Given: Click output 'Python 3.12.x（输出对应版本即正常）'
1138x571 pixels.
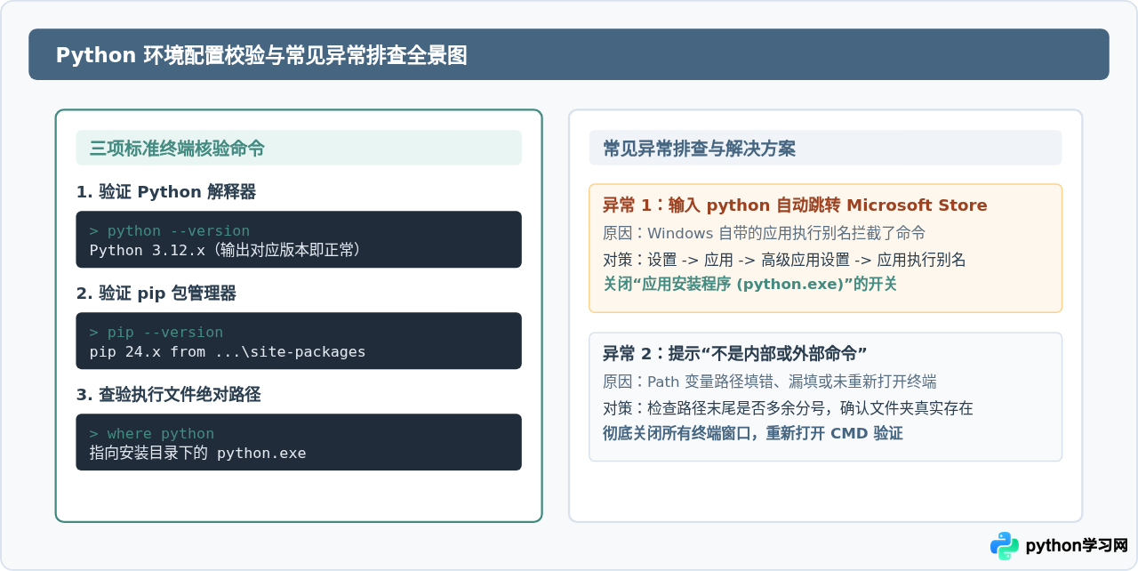Looking at the screenshot, I should pos(225,250).
